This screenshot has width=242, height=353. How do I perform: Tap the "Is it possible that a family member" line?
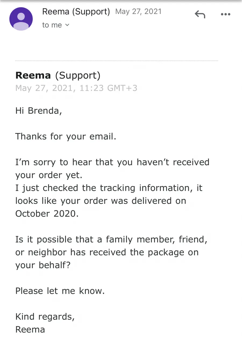(111, 239)
